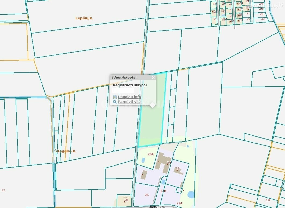Click the Registruoti sklypai heading
Screen dimensions: 285x208
click(130, 85)
